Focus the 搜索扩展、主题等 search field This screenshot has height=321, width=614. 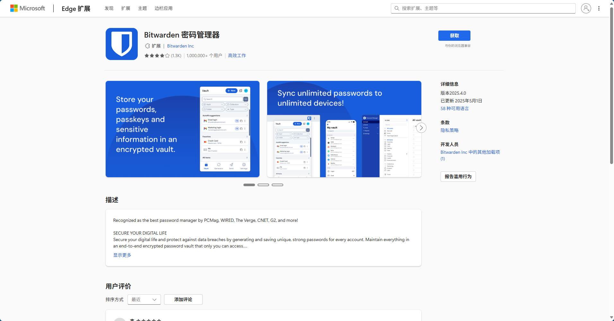483,8
